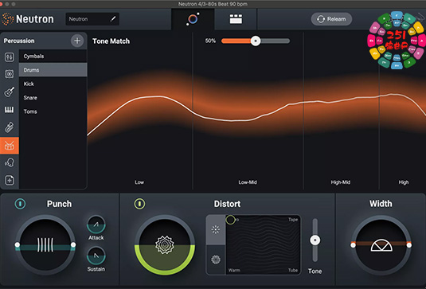Click the Width dial
Image resolution: width=426 pixels, height=289 pixels.
pos(381,245)
